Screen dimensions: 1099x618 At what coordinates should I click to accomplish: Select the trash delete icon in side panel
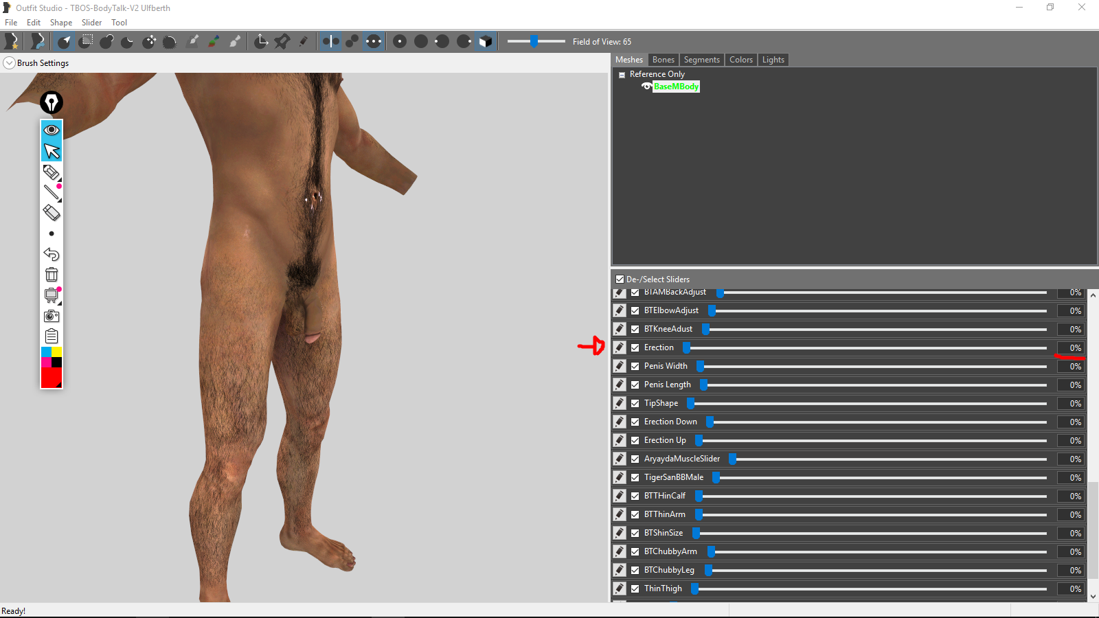[52, 275]
